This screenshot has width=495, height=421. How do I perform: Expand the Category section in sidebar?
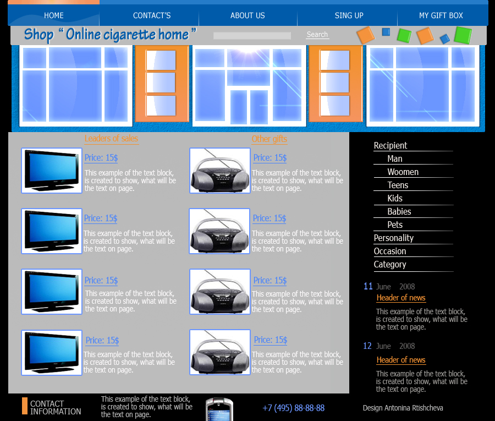[x=390, y=264]
